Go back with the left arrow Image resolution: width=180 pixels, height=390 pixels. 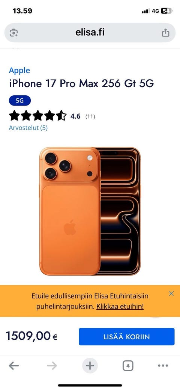point(13,366)
